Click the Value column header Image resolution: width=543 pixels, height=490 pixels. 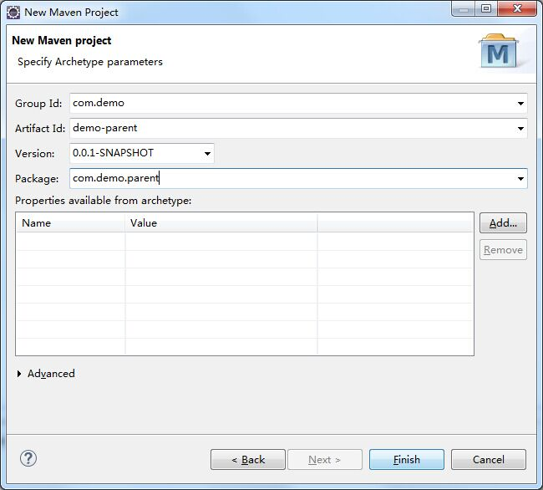221,222
